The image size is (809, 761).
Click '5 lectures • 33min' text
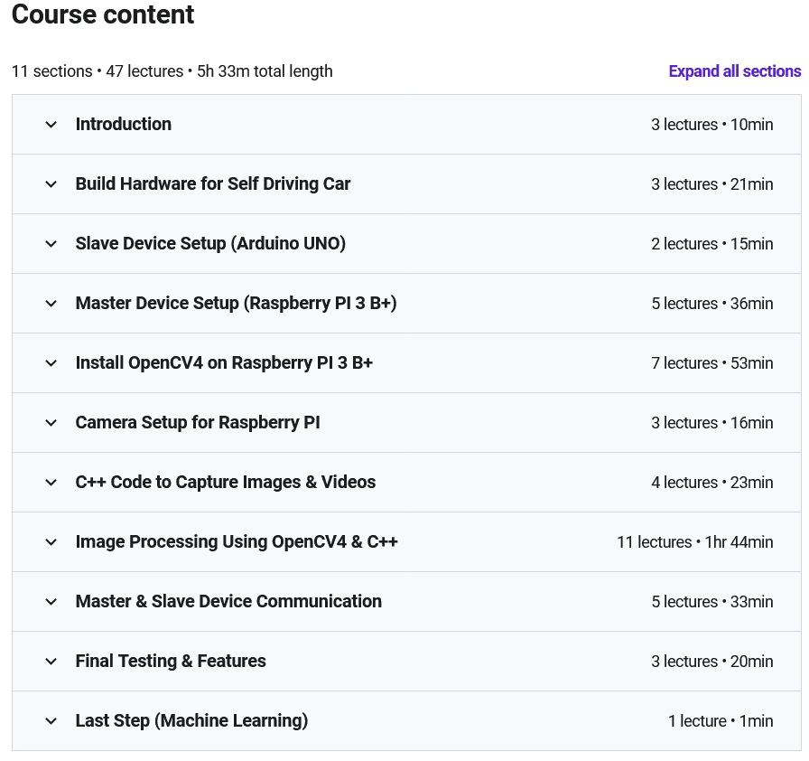pos(712,601)
